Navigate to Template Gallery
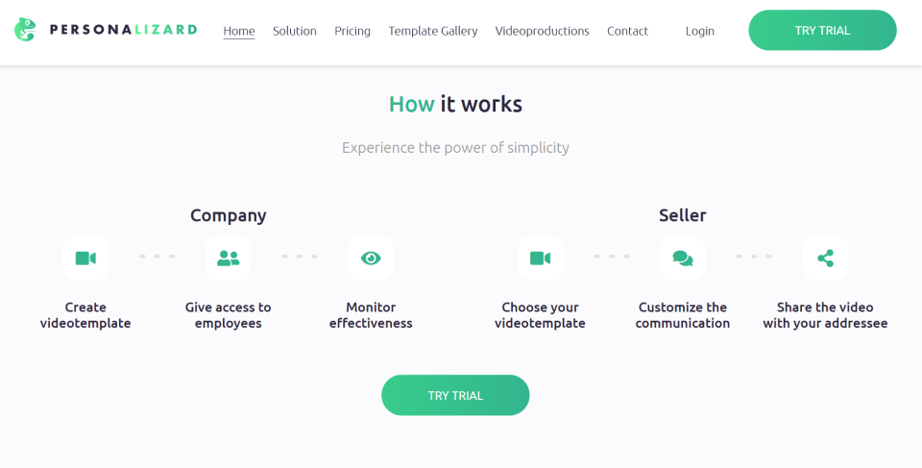Viewport: 922px width, 468px height. (x=433, y=31)
